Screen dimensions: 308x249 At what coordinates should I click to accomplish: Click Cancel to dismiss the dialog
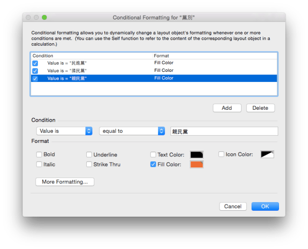tap(233, 206)
